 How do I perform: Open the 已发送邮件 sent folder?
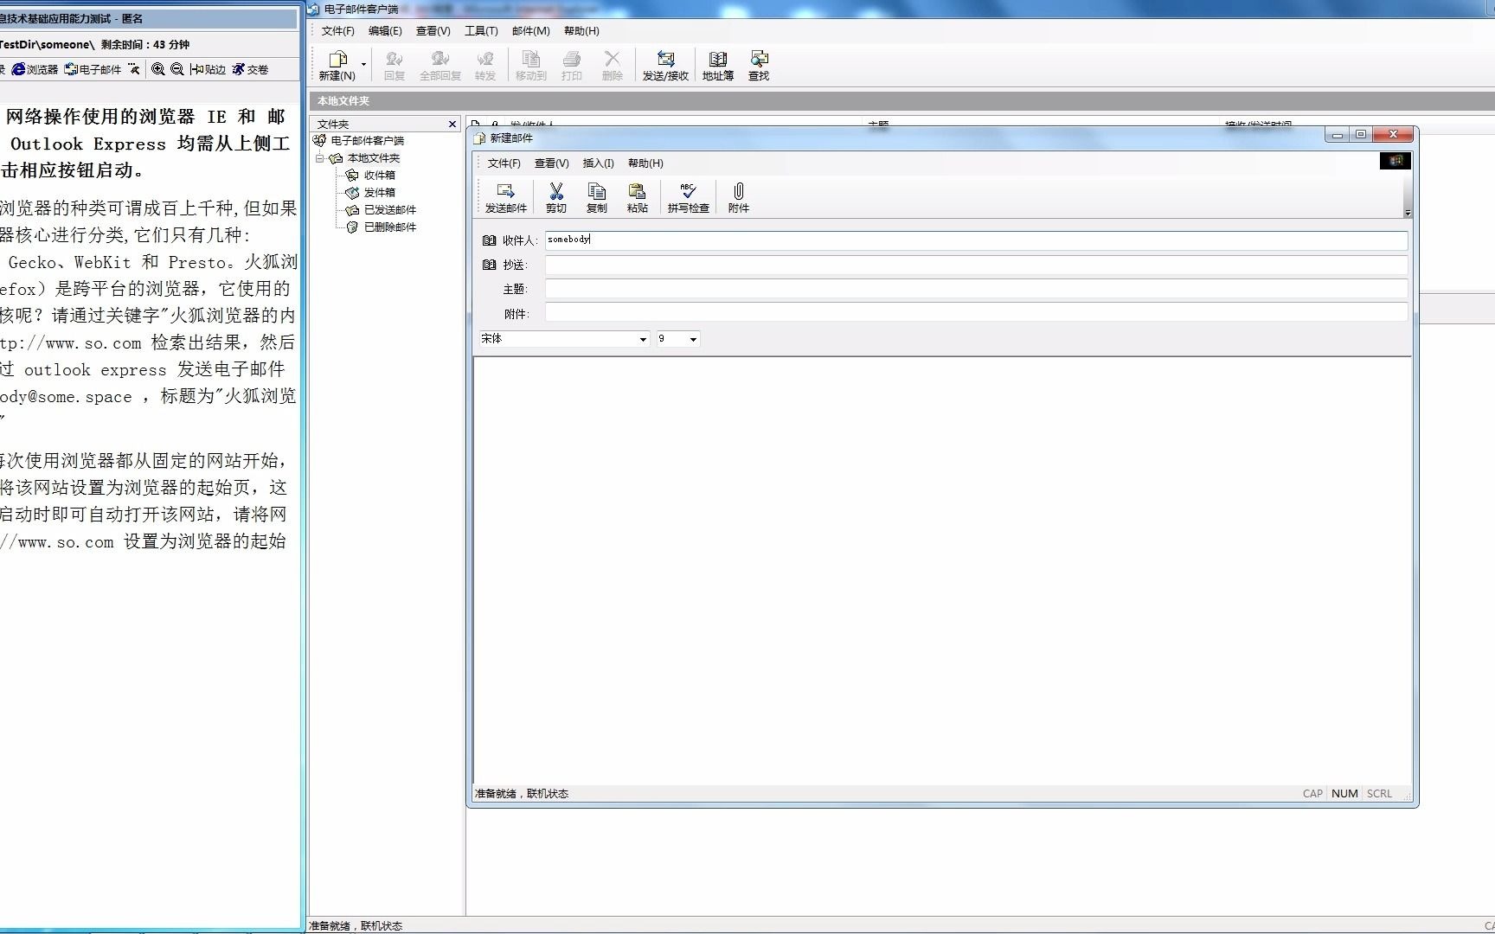click(x=389, y=210)
